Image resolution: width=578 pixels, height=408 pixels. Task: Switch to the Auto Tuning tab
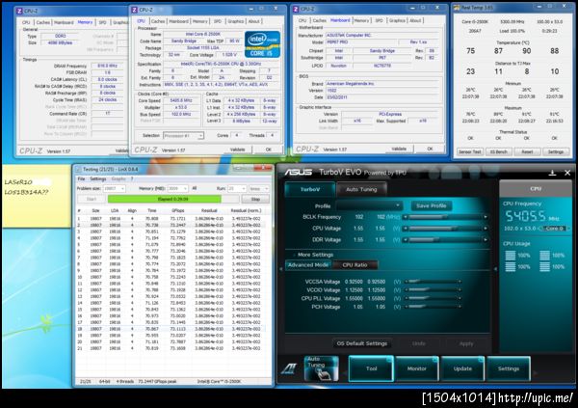click(x=361, y=189)
